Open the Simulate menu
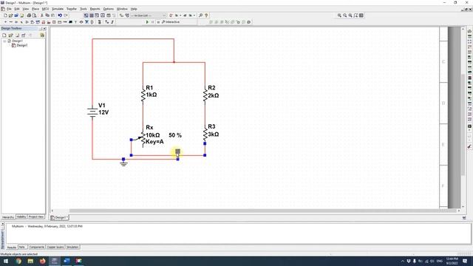 [x=58, y=9]
